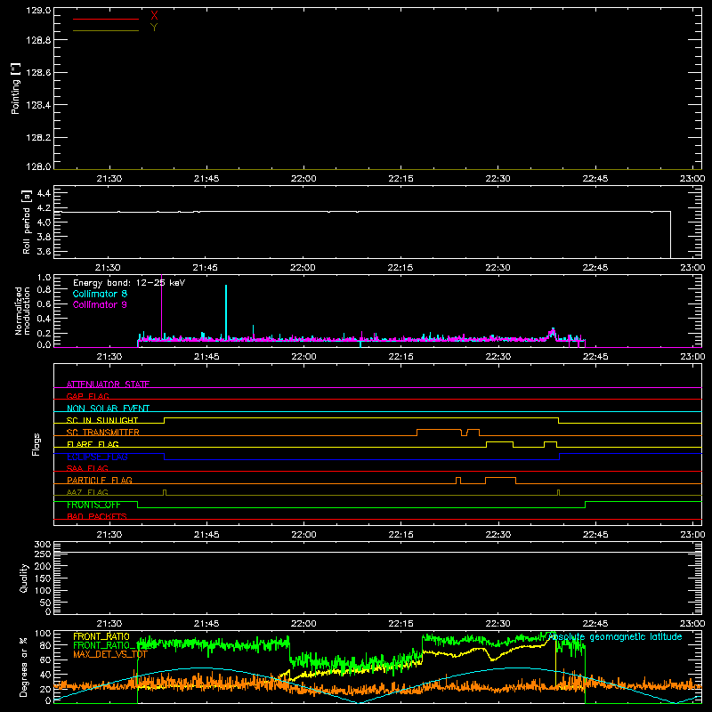Select the yellow FRONT_RATIO legend entry

click(x=101, y=636)
